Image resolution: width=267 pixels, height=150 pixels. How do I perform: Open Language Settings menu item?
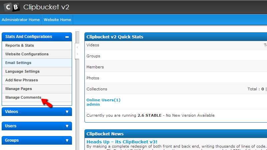coord(37,71)
